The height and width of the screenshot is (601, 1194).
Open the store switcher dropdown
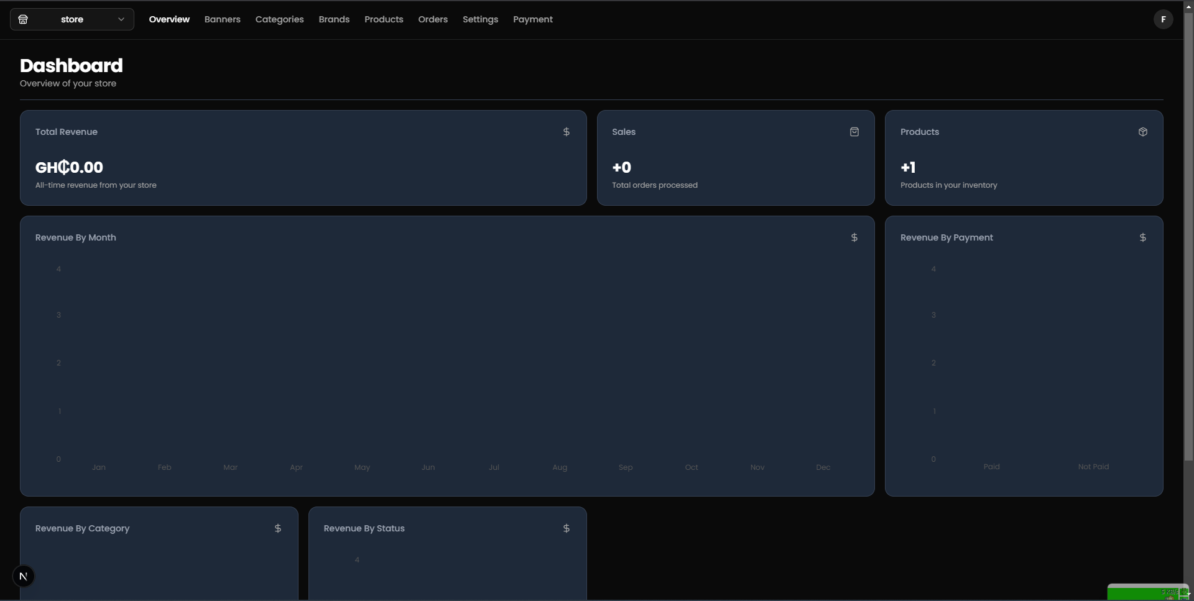(72, 19)
